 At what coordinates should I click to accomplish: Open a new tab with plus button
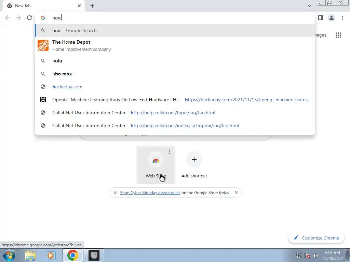[92, 6]
